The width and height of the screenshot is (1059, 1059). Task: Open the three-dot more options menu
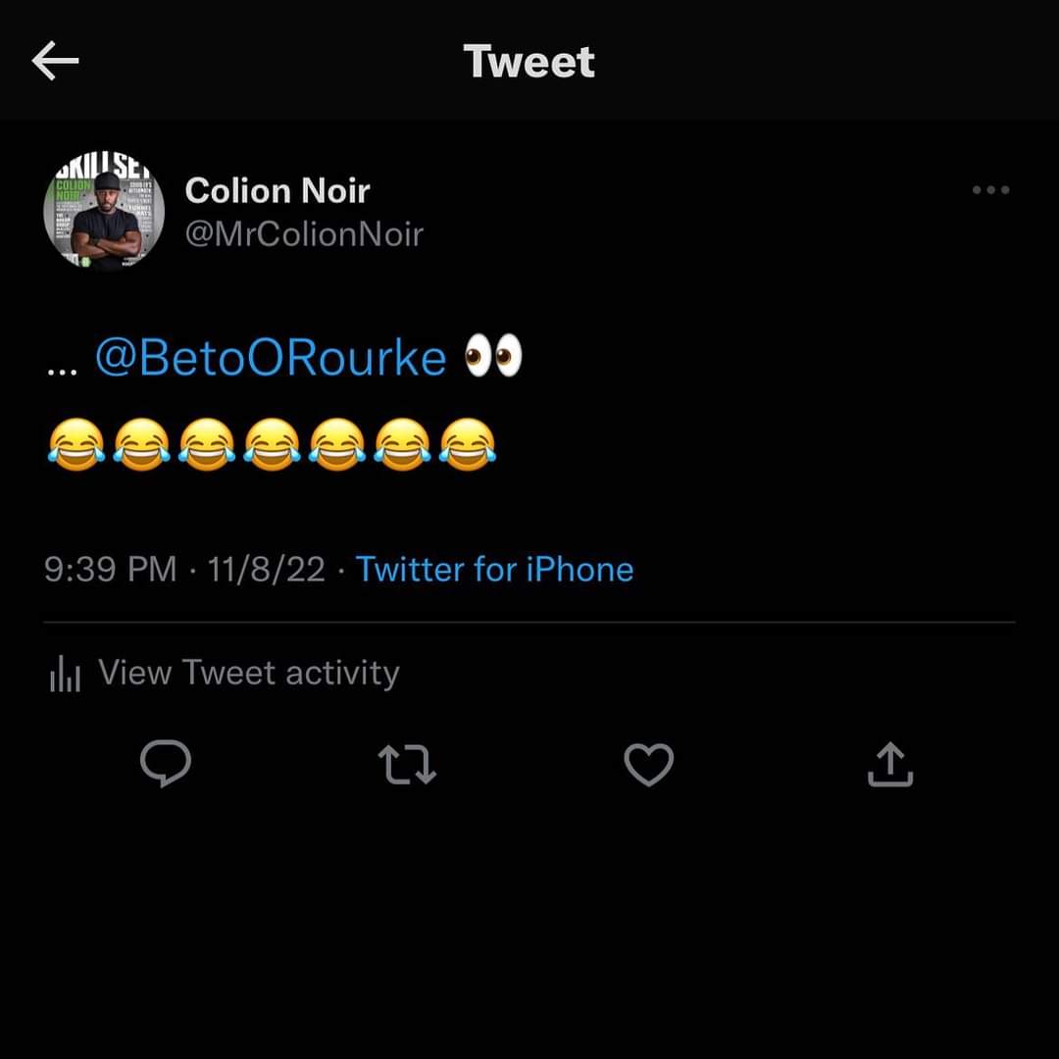[x=990, y=190]
